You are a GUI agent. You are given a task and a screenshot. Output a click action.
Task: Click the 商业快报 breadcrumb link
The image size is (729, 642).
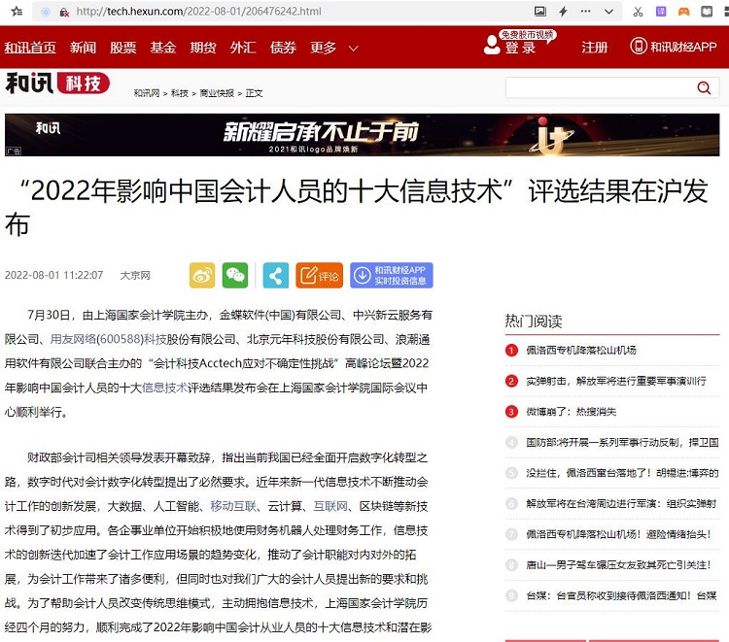(x=216, y=93)
